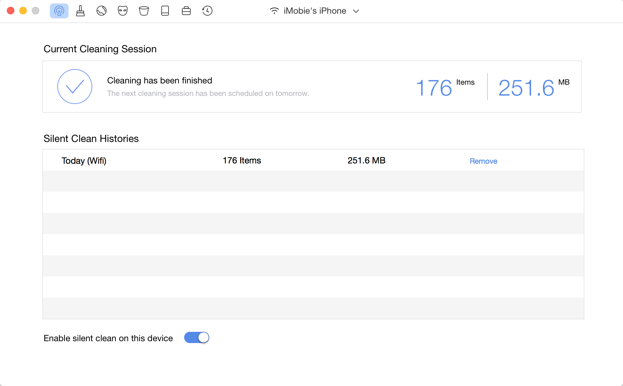Viewport: 623px width, 386px height.
Task: Click the large 251.6 MB counter
Action: (526, 88)
